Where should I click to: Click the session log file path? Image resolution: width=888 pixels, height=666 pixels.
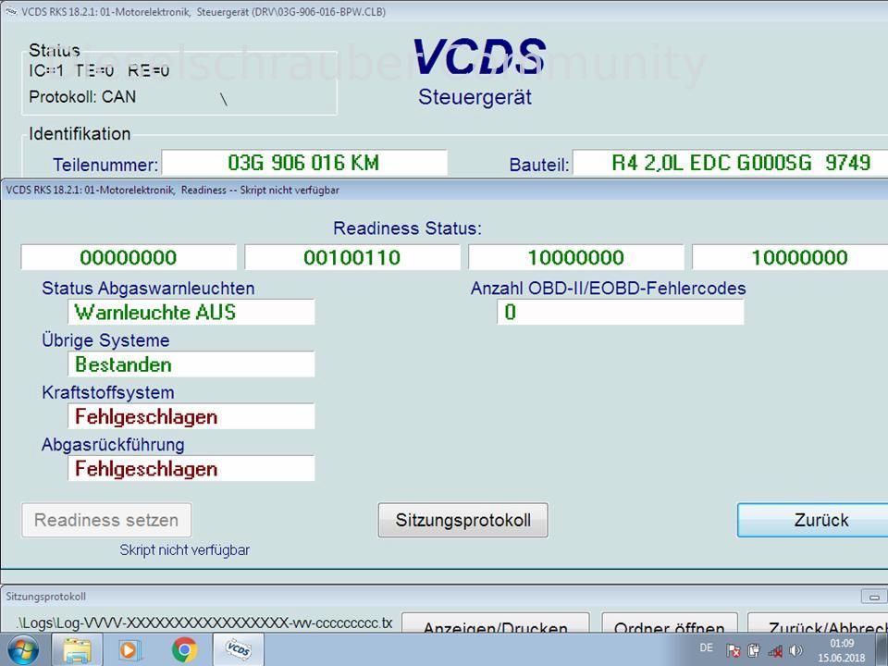pyautogui.click(x=204, y=623)
